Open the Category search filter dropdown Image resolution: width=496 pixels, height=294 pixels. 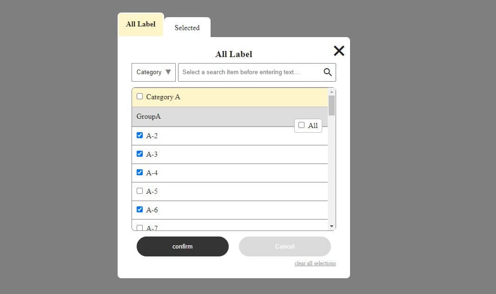153,72
